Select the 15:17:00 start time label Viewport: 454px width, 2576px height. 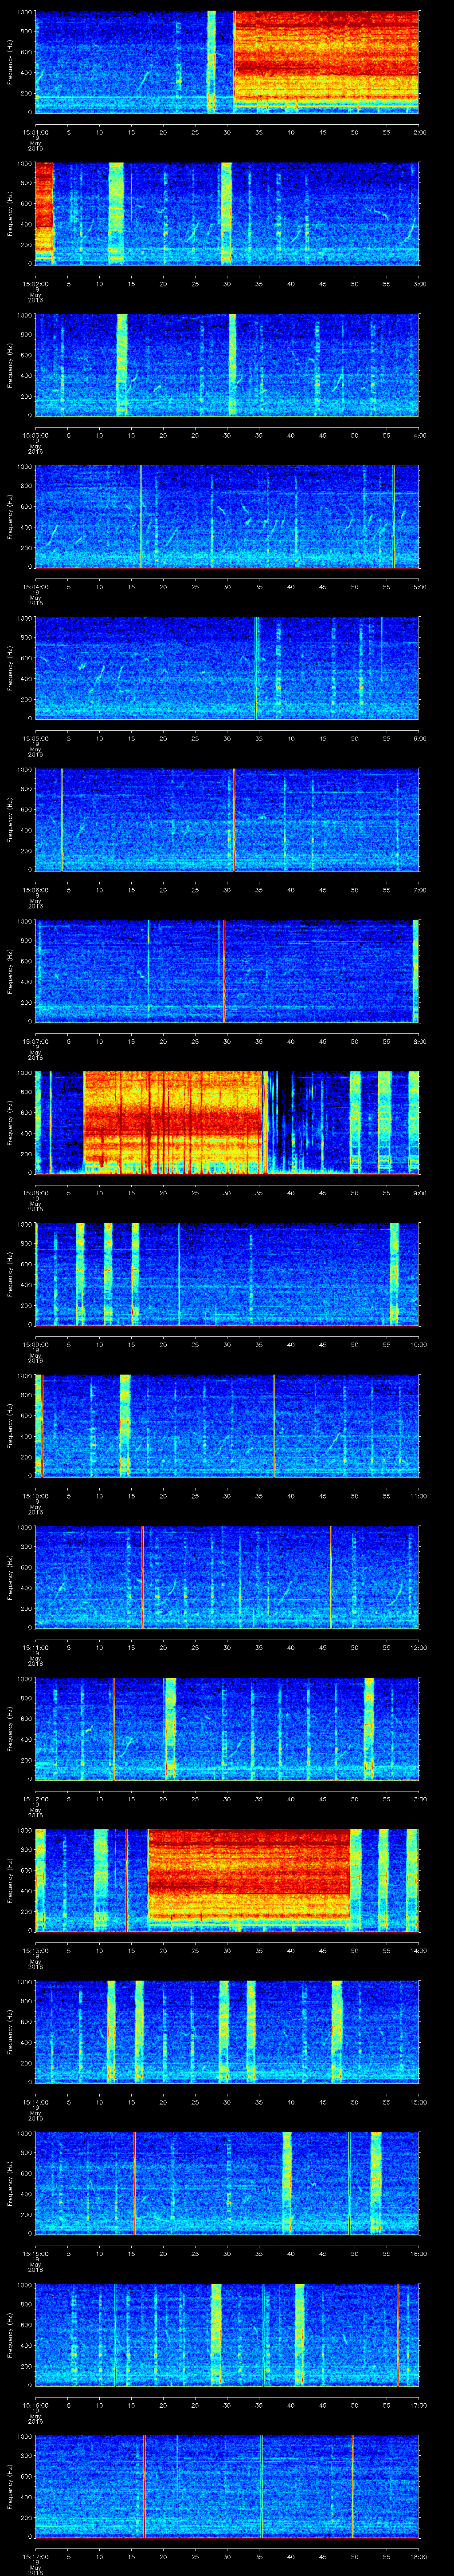[36, 2556]
